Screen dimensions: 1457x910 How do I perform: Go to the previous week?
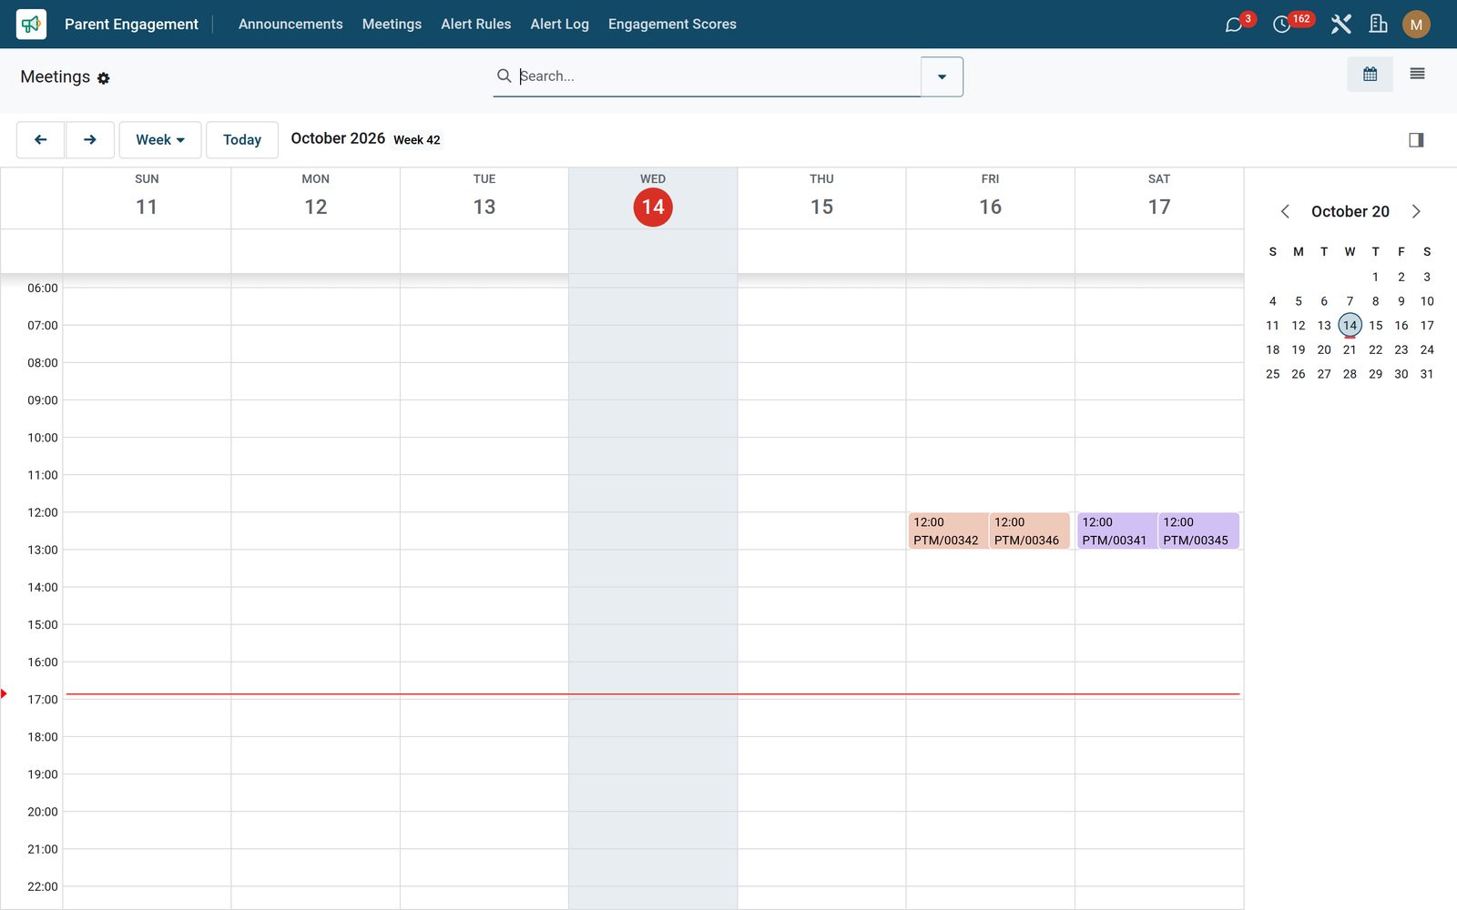coord(40,140)
